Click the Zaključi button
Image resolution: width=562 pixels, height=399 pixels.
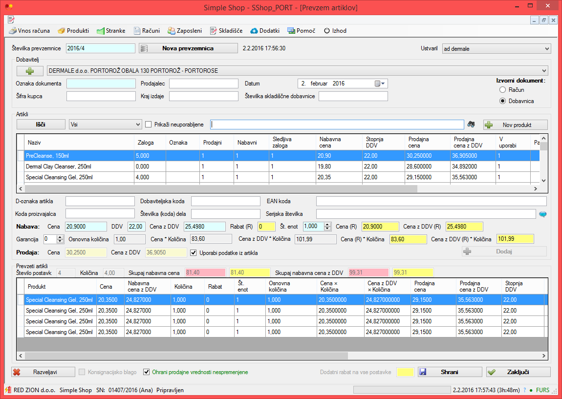(519, 372)
